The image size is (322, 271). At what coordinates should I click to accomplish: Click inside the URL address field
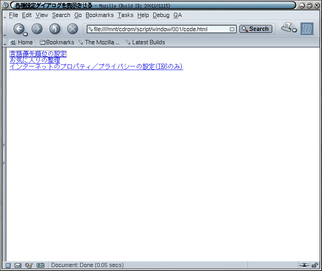(158, 29)
